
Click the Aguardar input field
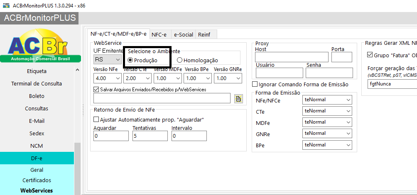111,136
